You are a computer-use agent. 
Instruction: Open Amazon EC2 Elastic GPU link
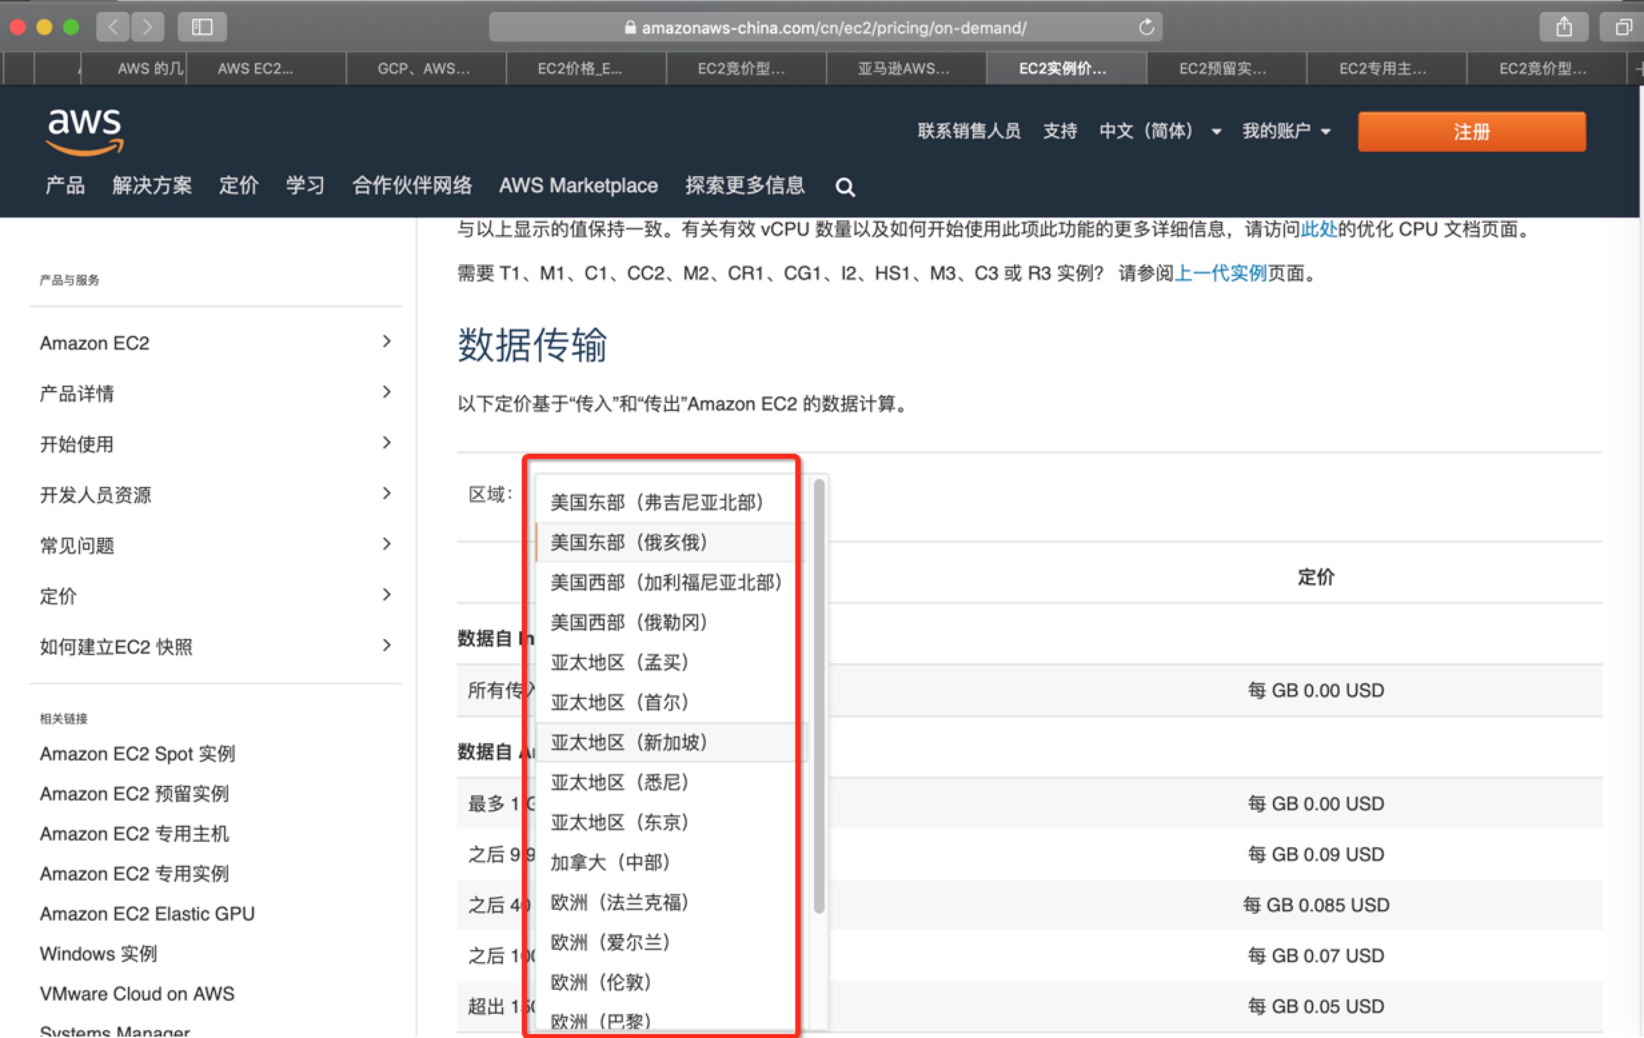tap(147, 913)
